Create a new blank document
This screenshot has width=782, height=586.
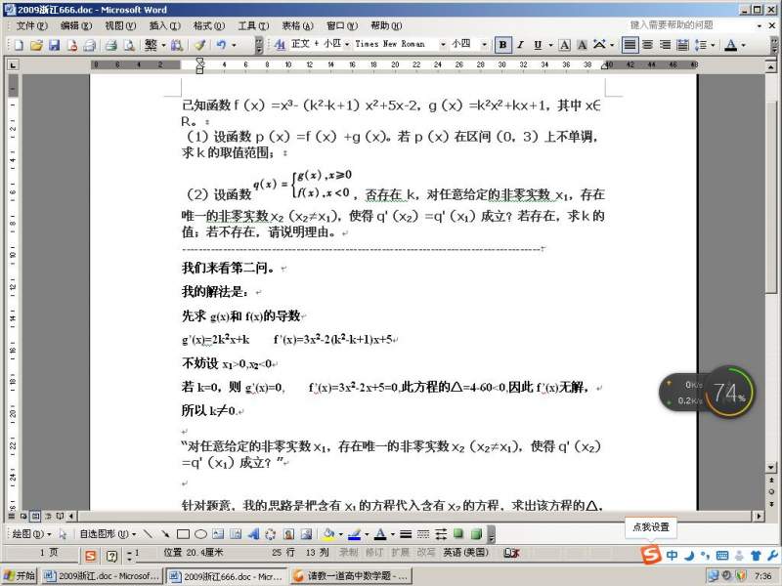pyautogui.click(x=19, y=45)
